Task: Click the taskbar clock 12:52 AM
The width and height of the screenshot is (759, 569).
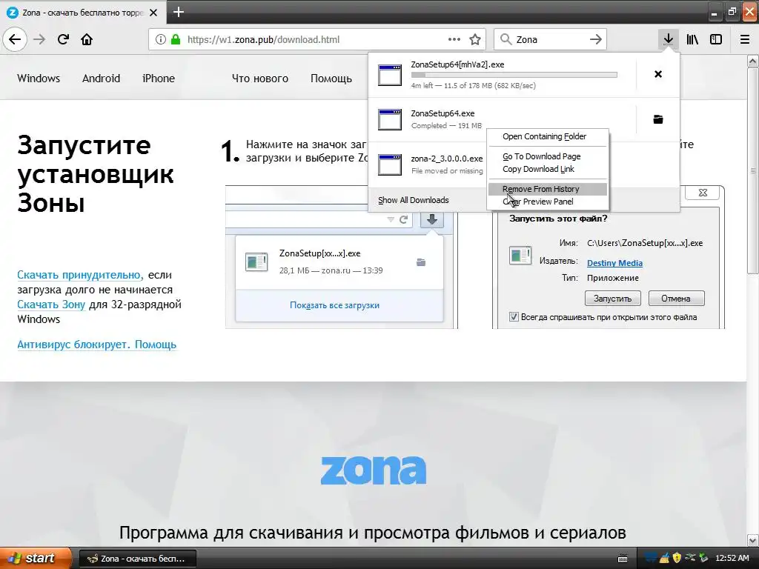Action: 732,559
